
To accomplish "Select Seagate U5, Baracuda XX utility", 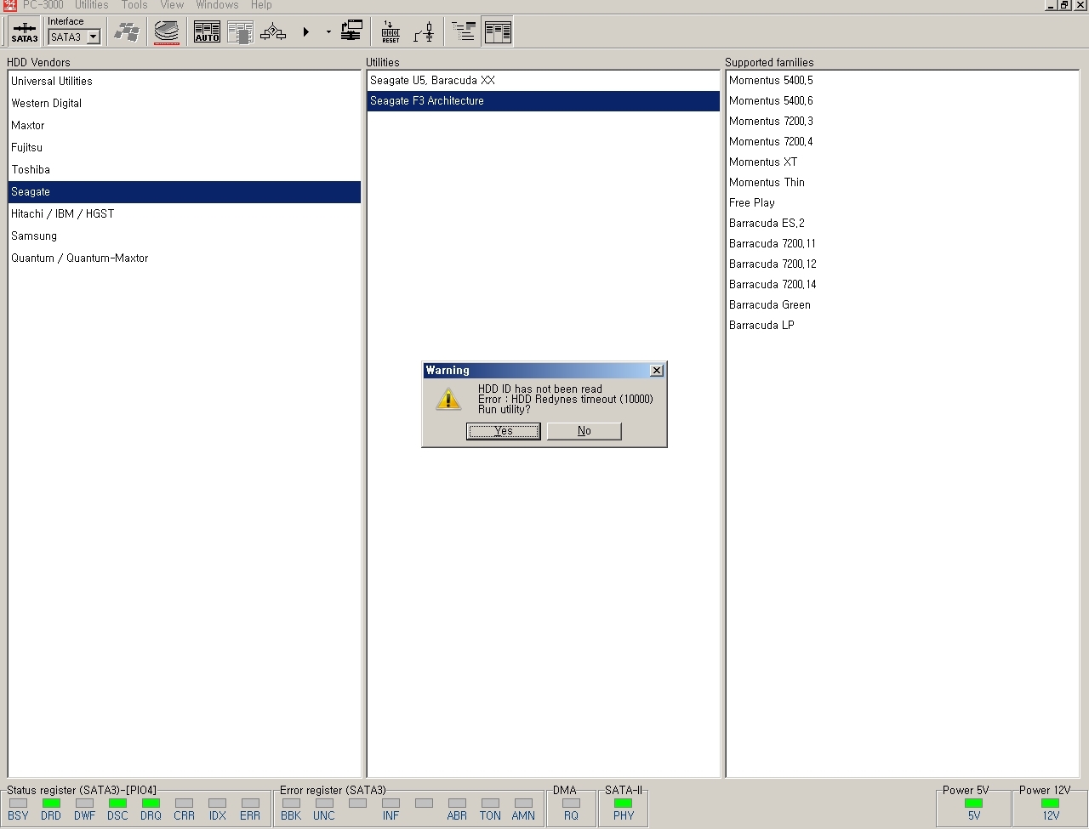I will (544, 81).
